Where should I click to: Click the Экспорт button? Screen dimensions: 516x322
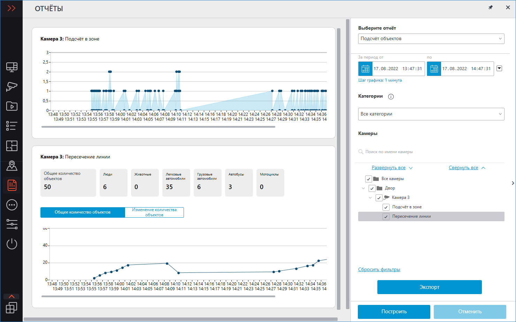point(429,287)
